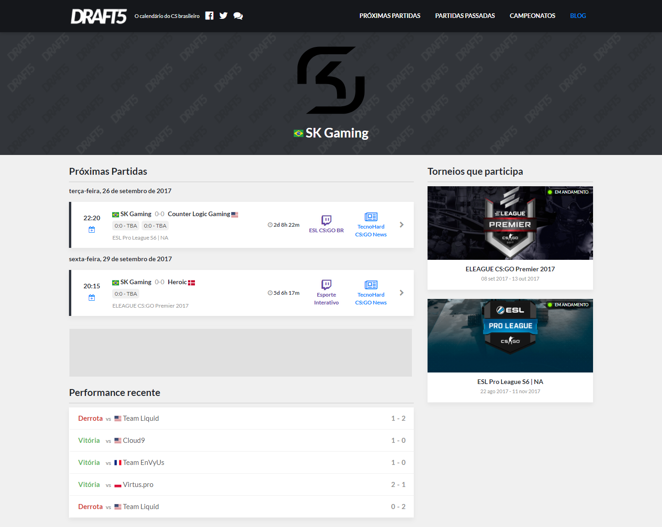Viewport: 662px width, 527px height.
Task: Open the ESL CS:GO BR stream link
Action: pyautogui.click(x=326, y=230)
